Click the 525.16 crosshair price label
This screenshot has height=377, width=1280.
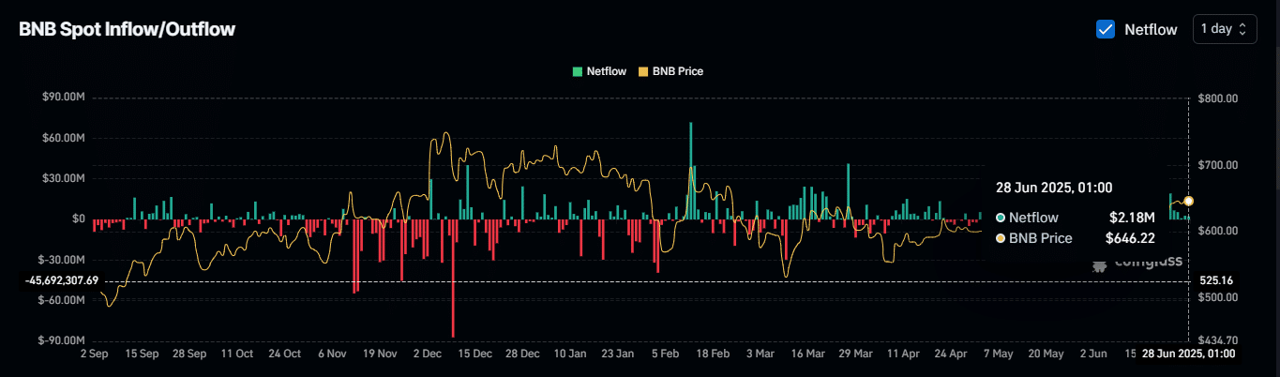click(1215, 281)
